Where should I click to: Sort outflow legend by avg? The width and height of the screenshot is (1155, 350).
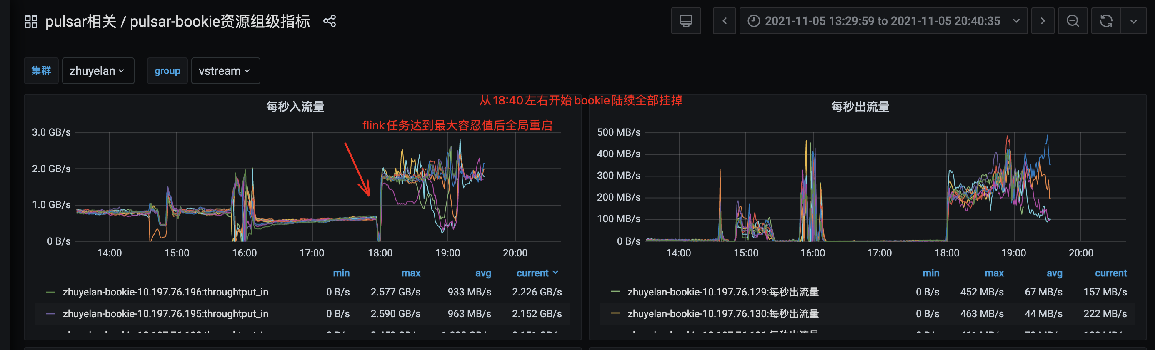pyautogui.click(x=1054, y=273)
